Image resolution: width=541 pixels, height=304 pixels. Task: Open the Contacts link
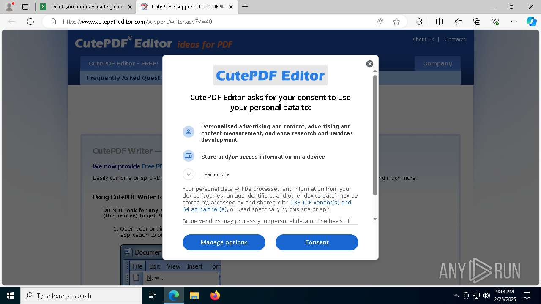coord(455,39)
